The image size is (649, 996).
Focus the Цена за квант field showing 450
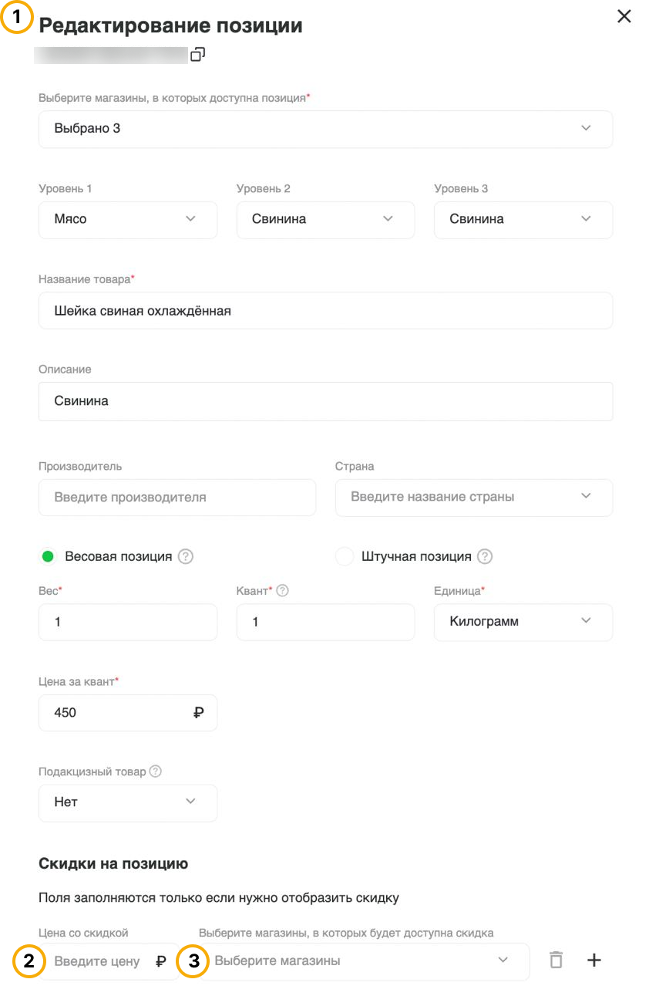pos(128,713)
